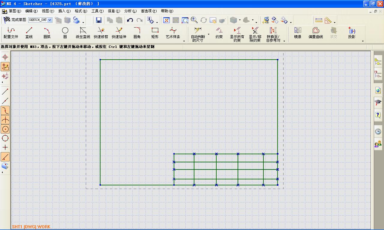Open the roles users panel icon
This screenshot has width=384, height=230.
[378, 144]
